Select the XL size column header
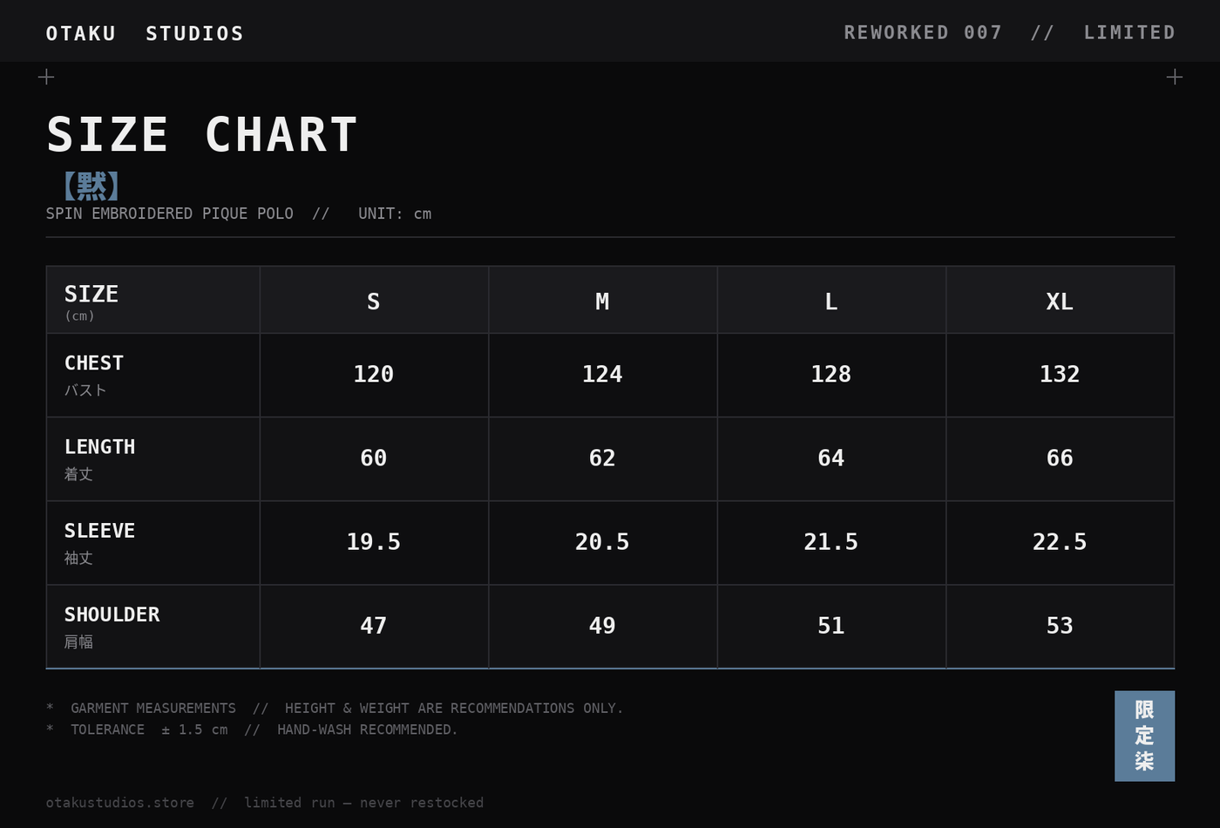This screenshot has width=1220, height=828. click(1060, 301)
